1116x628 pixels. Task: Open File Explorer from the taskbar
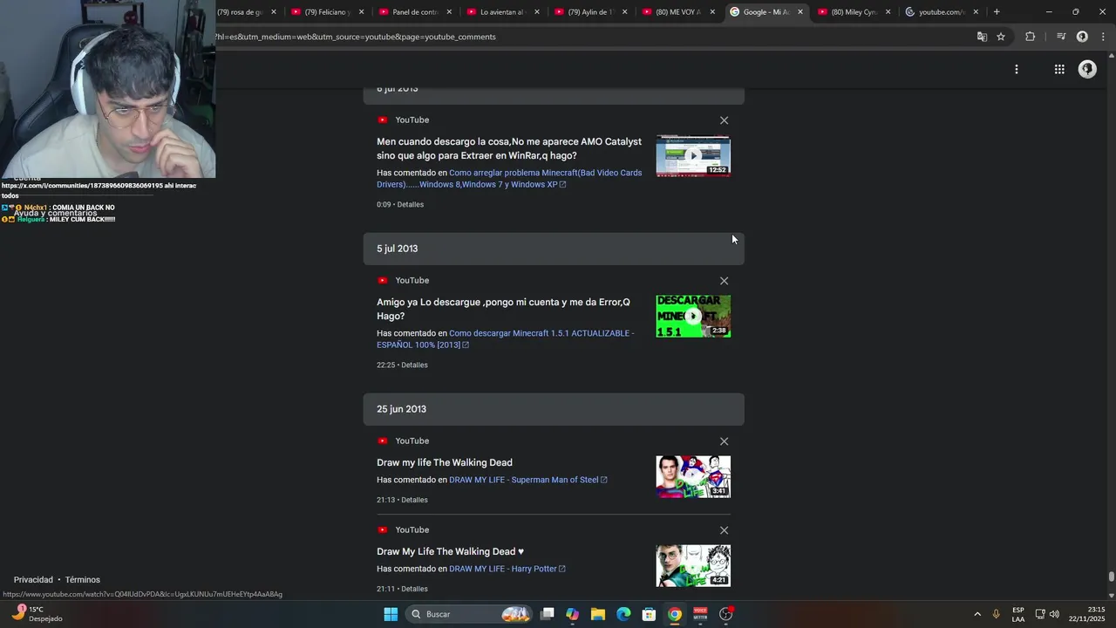pyautogui.click(x=598, y=614)
